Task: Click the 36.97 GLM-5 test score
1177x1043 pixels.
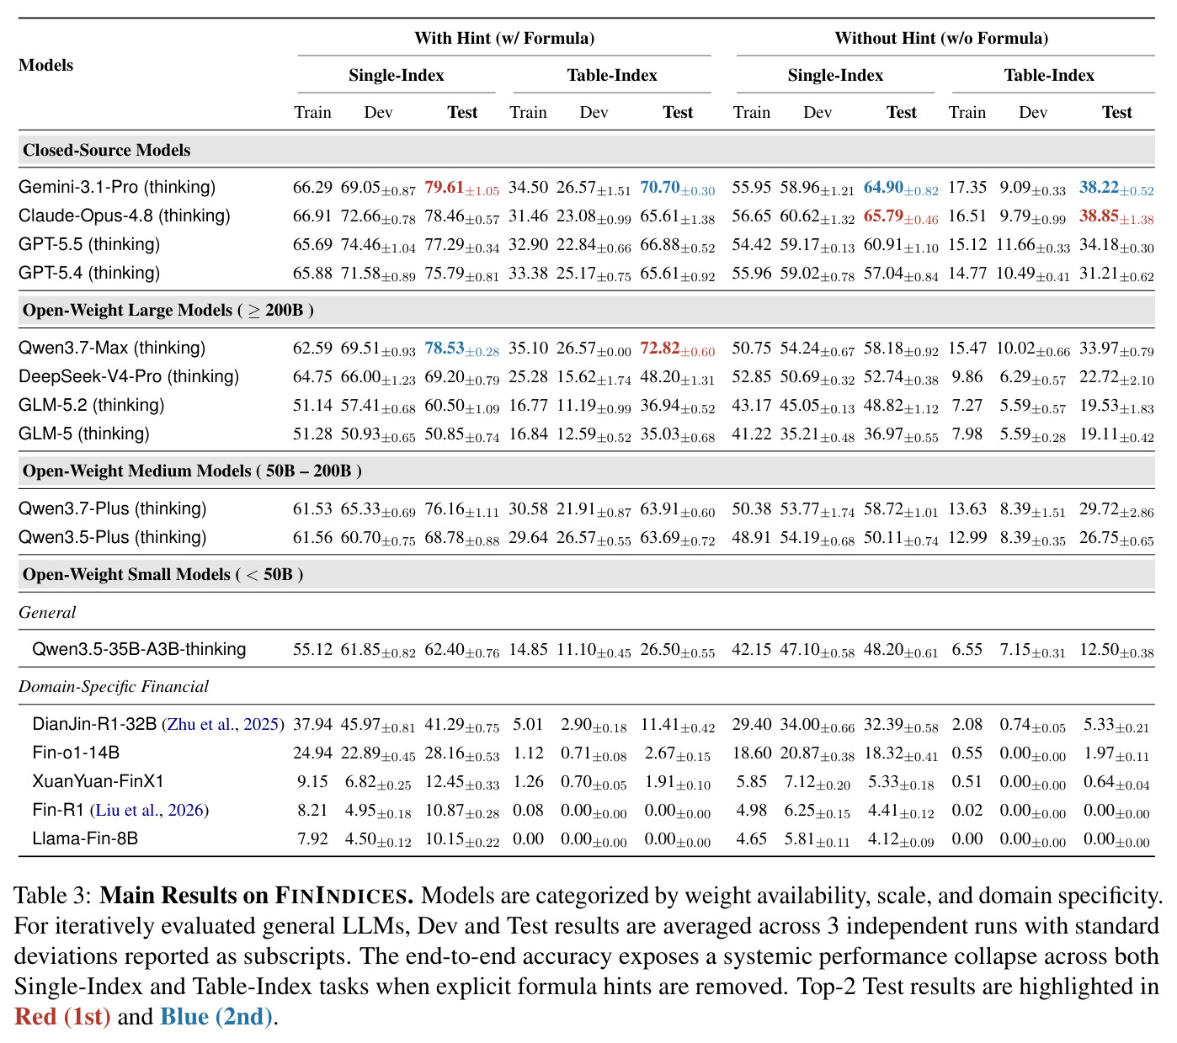Action: click(x=901, y=434)
